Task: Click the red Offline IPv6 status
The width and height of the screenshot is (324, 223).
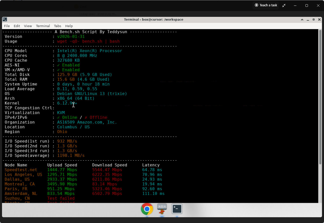Action: pos(96,118)
